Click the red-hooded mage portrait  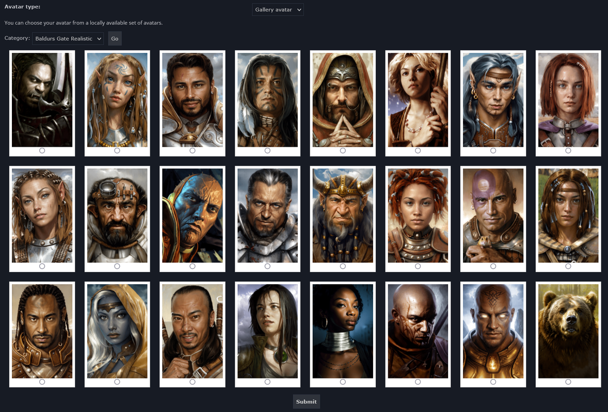point(343,100)
